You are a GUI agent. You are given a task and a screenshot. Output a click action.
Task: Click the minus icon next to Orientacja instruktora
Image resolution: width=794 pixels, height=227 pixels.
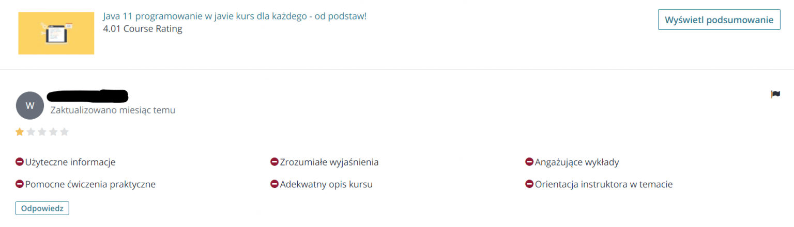click(x=529, y=184)
